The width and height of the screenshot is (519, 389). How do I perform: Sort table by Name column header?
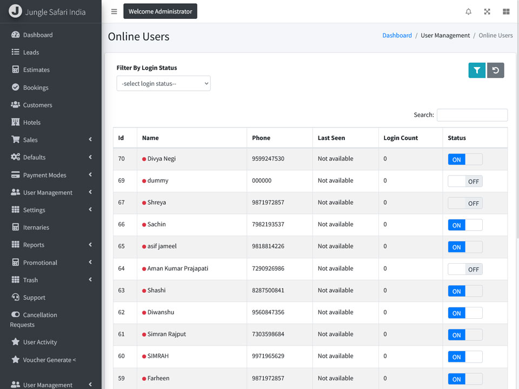click(192, 138)
